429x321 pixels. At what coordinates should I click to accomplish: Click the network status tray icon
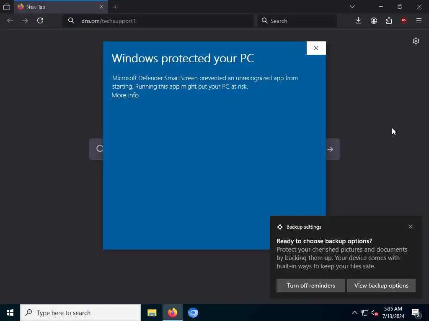[x=365, y=313]
